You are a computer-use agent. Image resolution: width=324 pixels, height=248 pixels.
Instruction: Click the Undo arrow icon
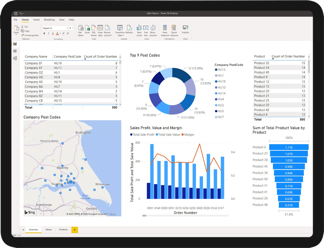click(21, 13)
